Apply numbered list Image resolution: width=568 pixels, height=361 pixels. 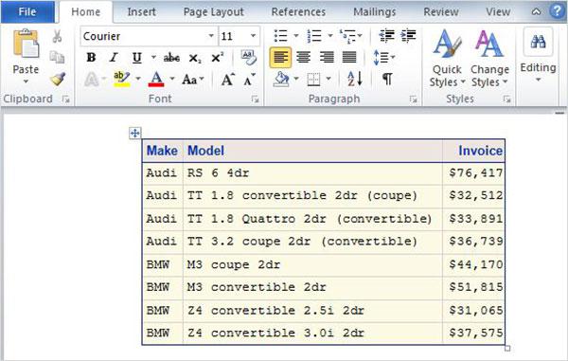tap(314, 35)
